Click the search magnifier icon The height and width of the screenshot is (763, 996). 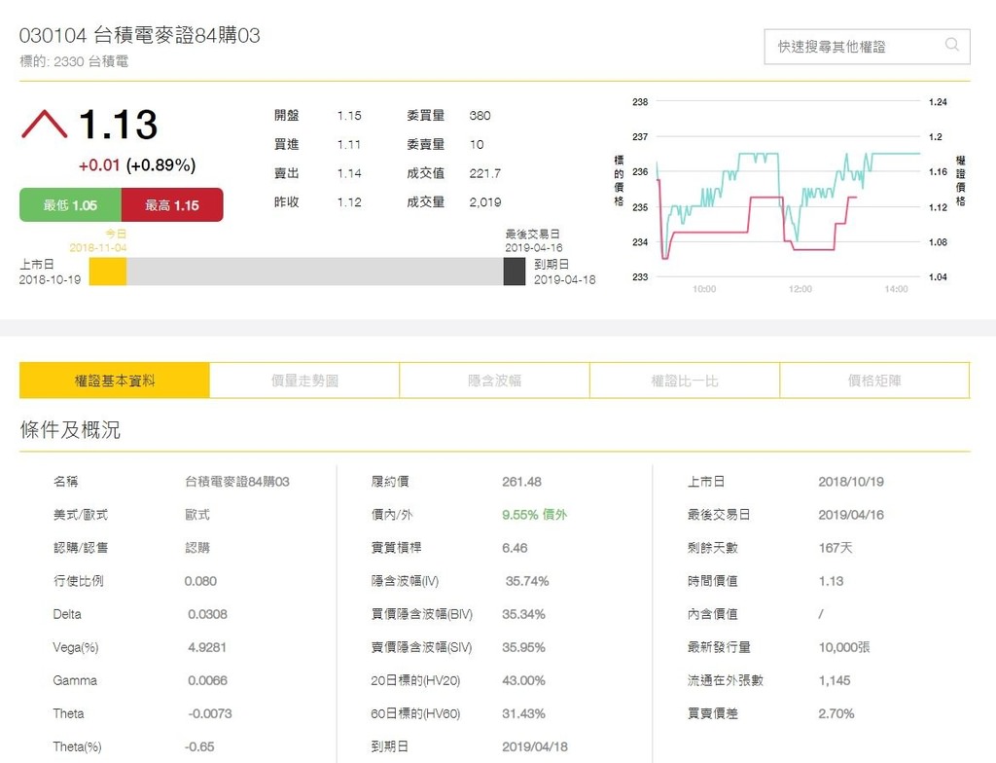pyautogui.click(x=951, y=45)
